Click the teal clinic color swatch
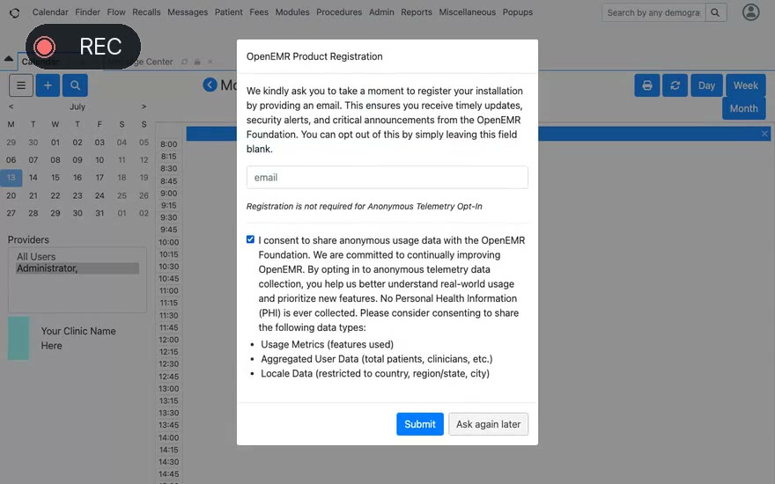Image resolution: width=775 pixels, height=484 pixels. pos(18,338)
